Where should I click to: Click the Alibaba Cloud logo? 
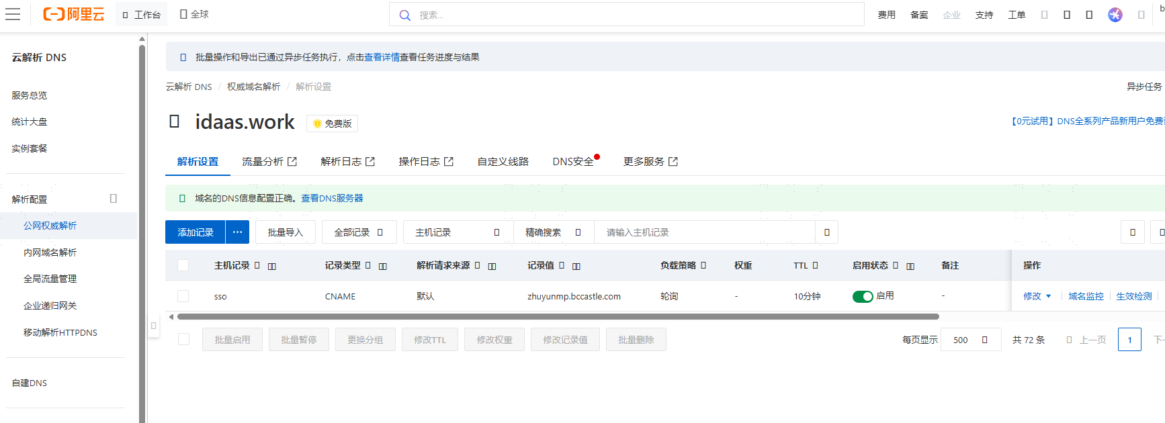click(x=74, y=14)
